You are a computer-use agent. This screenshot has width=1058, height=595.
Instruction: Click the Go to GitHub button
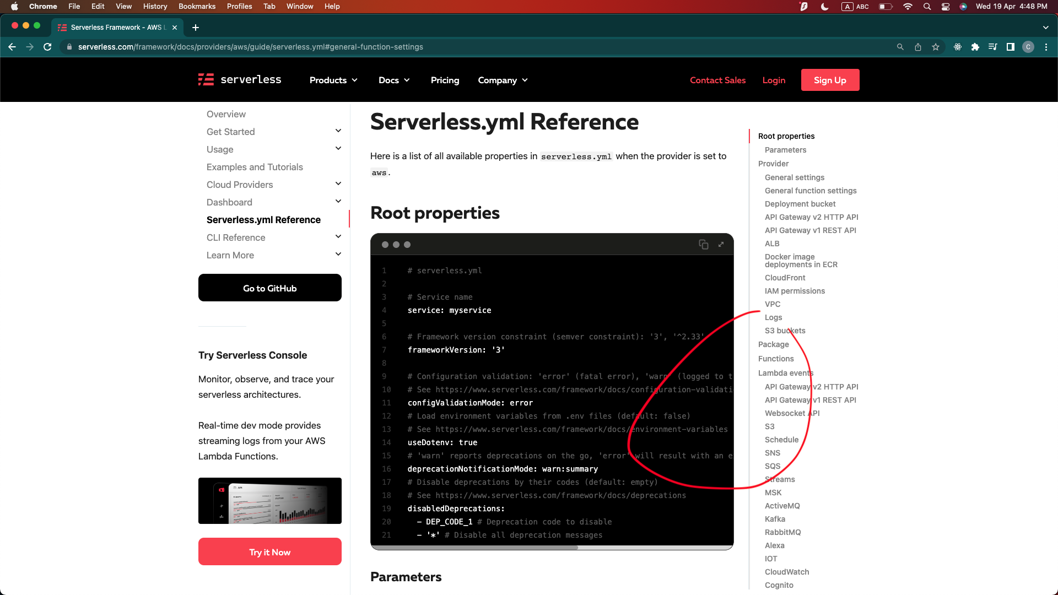[269, 288]
